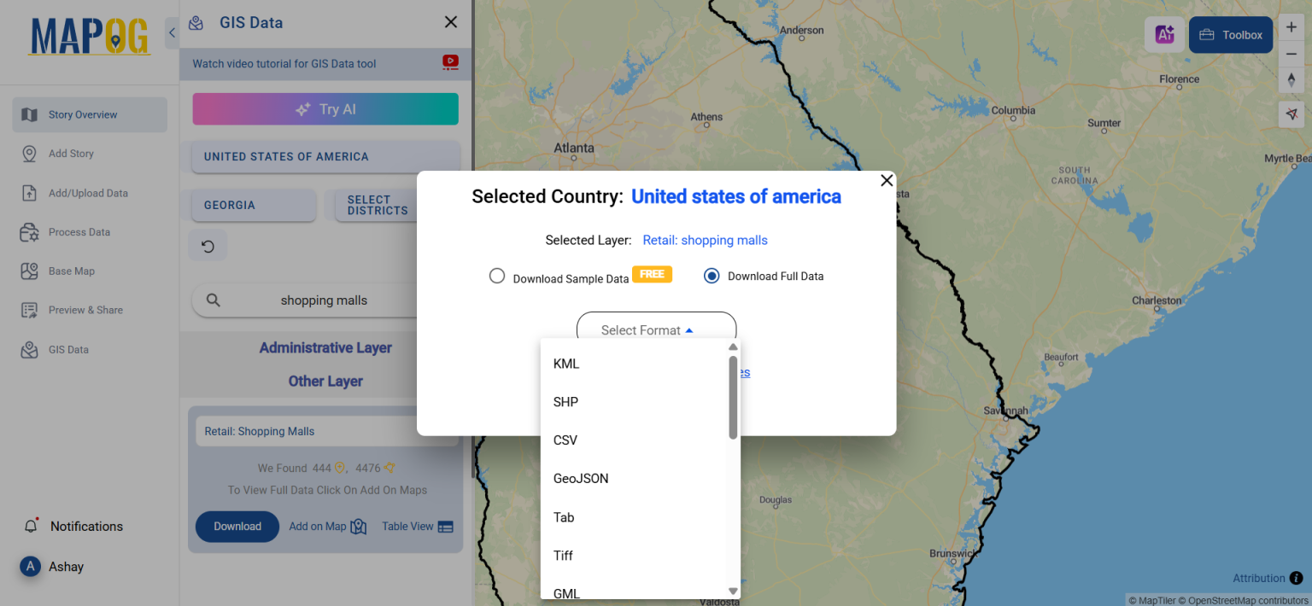This screenshot has height=606, width=1312.
Task: Add Shopping Malls layer on map
Action: point(327,526)
